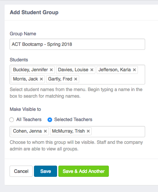Viewport: 158px width, 192px height.
Task: Focus the selected teachers input after McMurray
Action: [x=118, y=131]
